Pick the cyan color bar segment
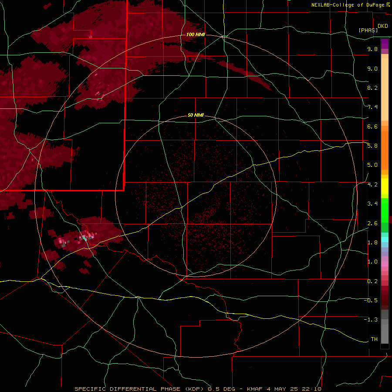This screenshot has width=392, height=392. [x=385, y=240]
